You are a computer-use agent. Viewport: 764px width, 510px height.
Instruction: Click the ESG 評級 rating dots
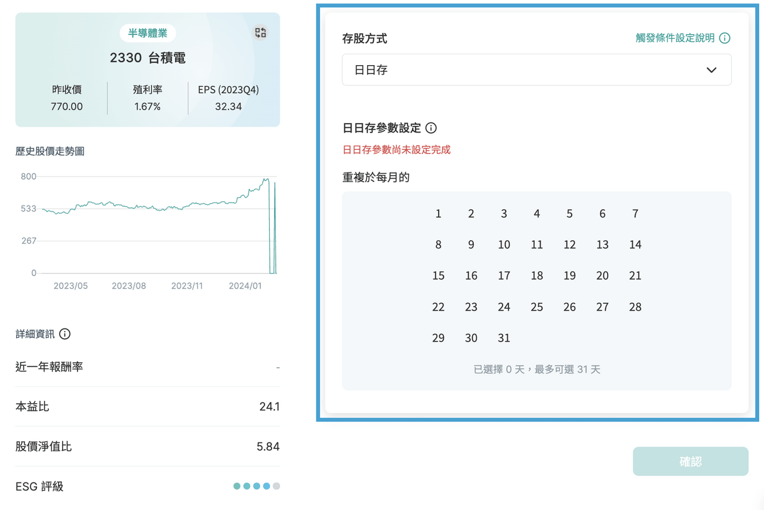[257, 486]
